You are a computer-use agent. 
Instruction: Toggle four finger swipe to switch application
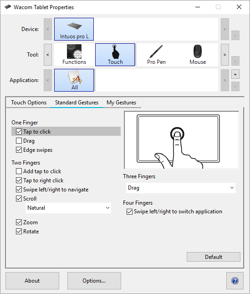coord(129,211)
